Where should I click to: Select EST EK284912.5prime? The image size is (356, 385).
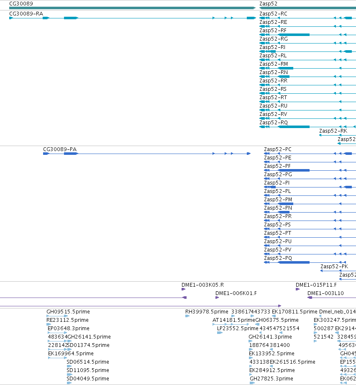click(x=272, y=370)
